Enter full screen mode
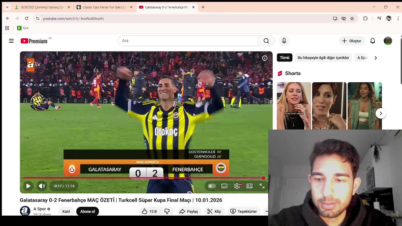The width and height of the screenshot is (402, 226). (262, 186)
